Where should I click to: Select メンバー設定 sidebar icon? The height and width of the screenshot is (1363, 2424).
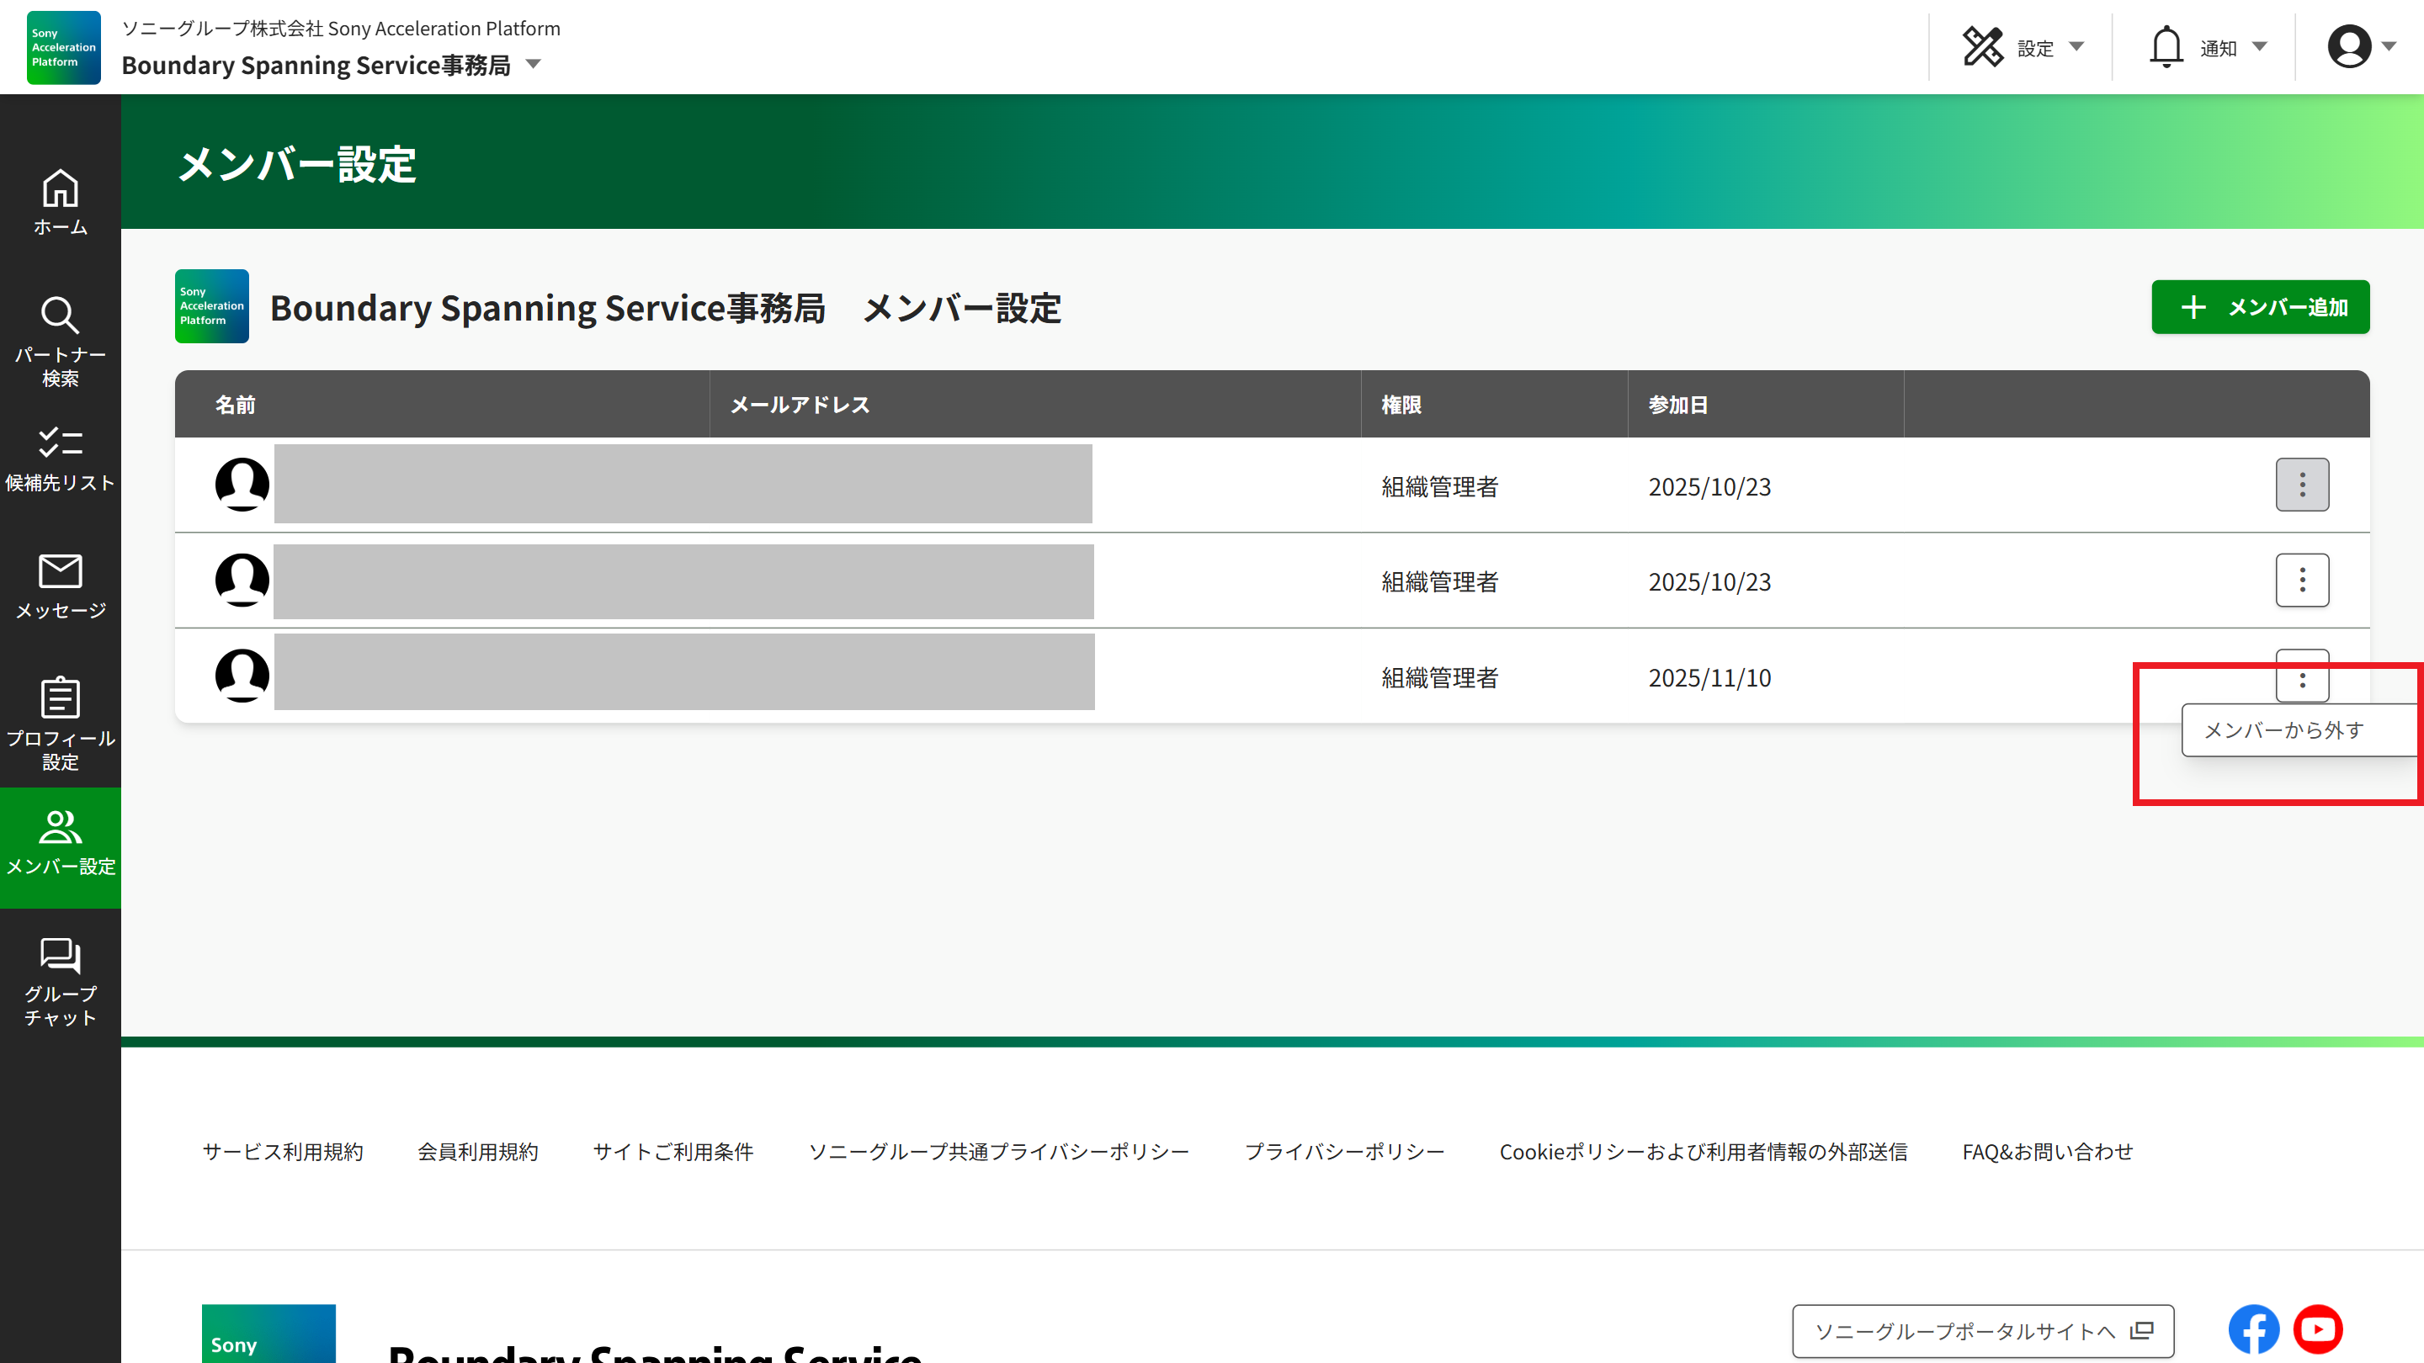[x=61, y=843]
